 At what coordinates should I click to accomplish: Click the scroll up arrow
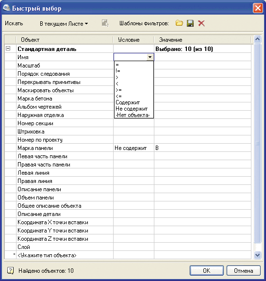(x=257, y=39)
